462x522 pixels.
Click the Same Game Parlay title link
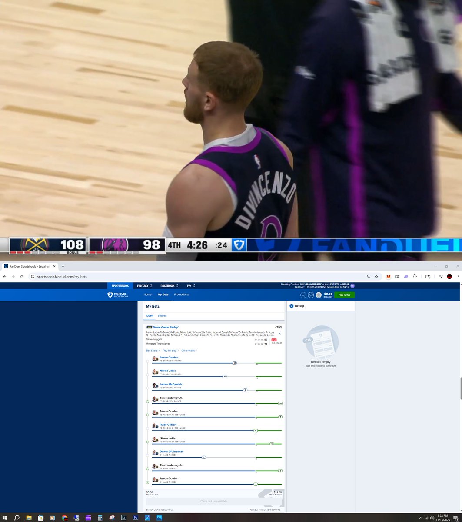166,327
